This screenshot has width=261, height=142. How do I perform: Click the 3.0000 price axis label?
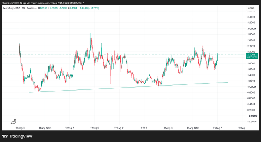pos(251,28)
